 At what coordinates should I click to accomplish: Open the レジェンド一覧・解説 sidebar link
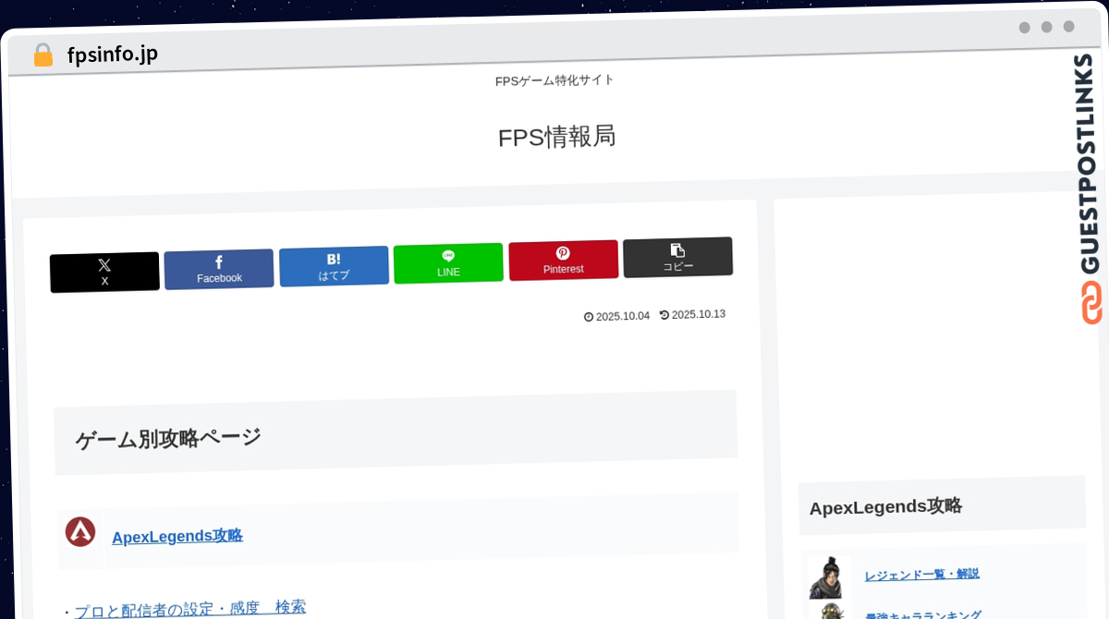921,574
